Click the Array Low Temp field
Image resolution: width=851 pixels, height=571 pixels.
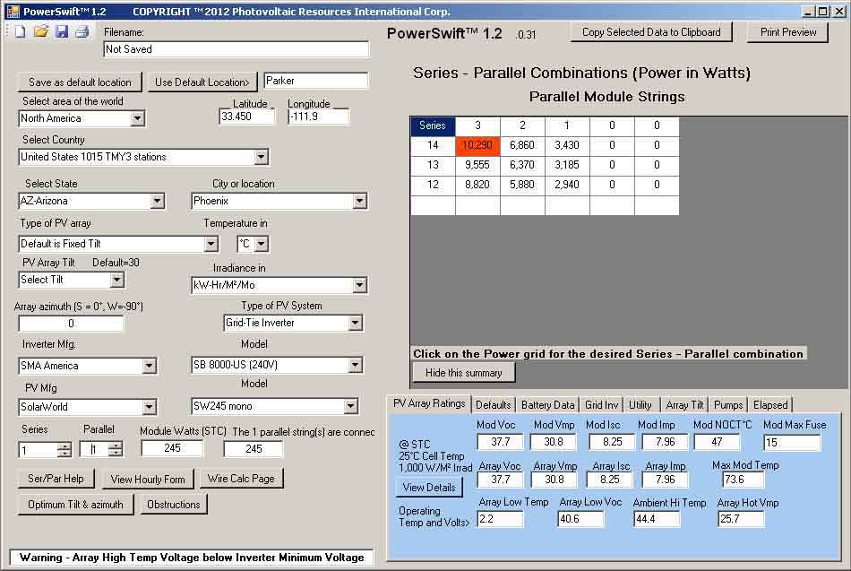pyautogui.click(x=501, y=519)
